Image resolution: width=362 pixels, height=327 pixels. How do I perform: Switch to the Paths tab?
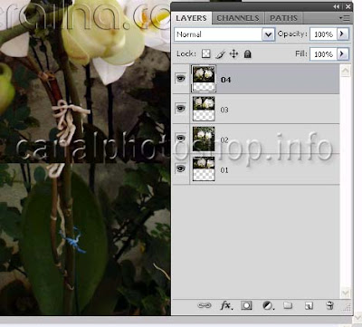point(283,18)
